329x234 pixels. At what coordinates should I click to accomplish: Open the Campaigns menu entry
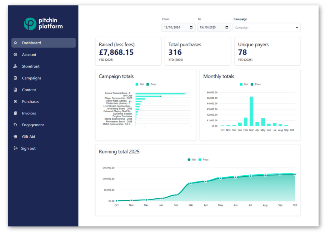click(32, 78)
